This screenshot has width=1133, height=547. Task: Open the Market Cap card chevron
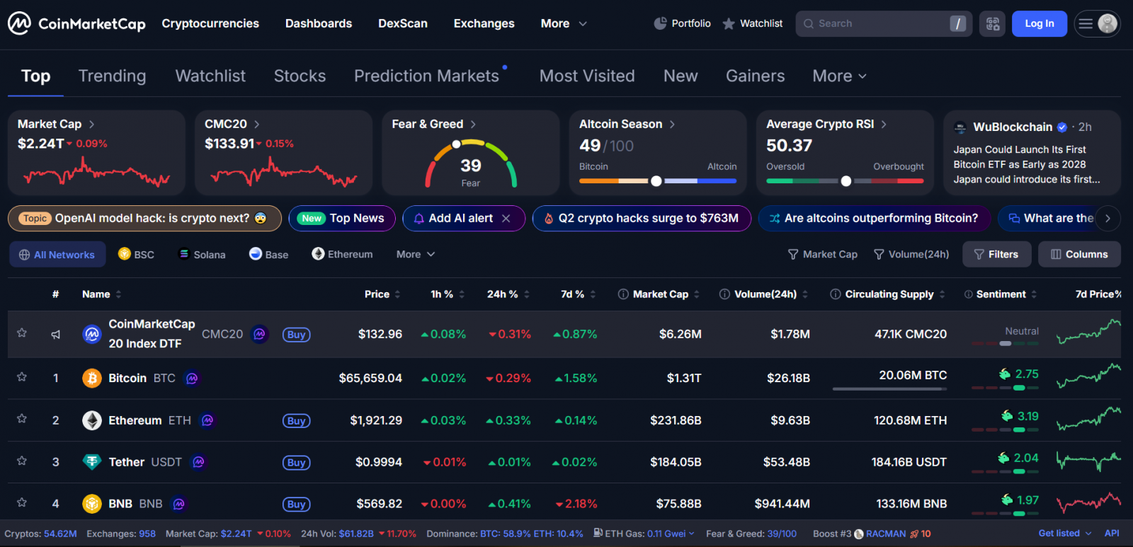pos(92,125)
